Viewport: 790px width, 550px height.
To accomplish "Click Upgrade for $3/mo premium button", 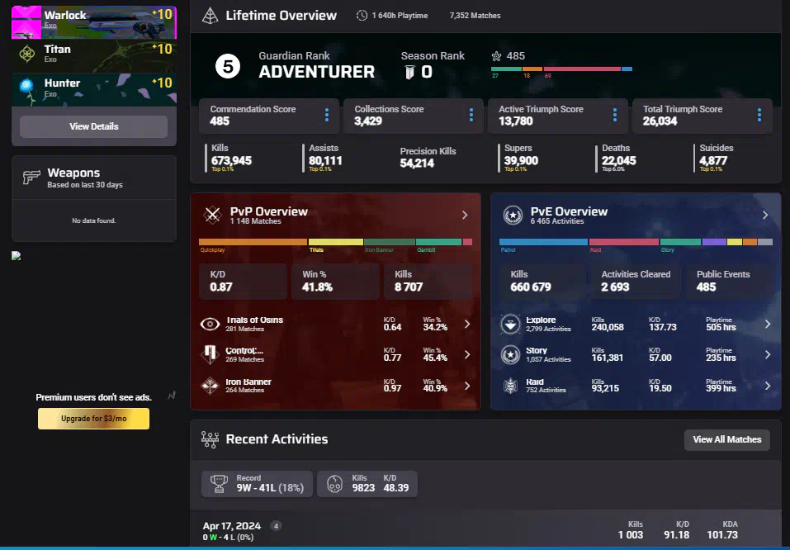I will click(93, 419).
